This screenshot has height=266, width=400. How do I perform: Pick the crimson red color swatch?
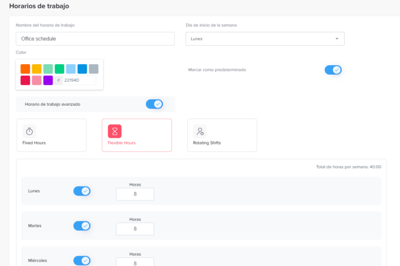click(25, 80)
